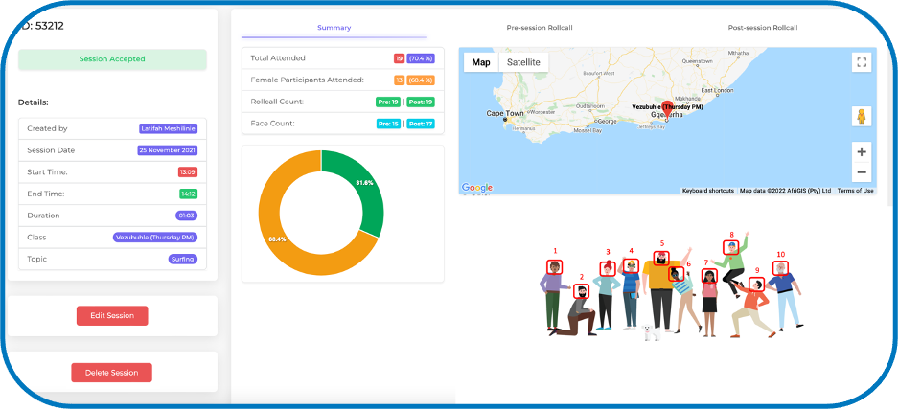Switch map to Map view

[481, 62]
